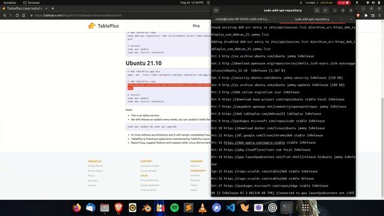Launch Blender from the dock

(146, 208)
